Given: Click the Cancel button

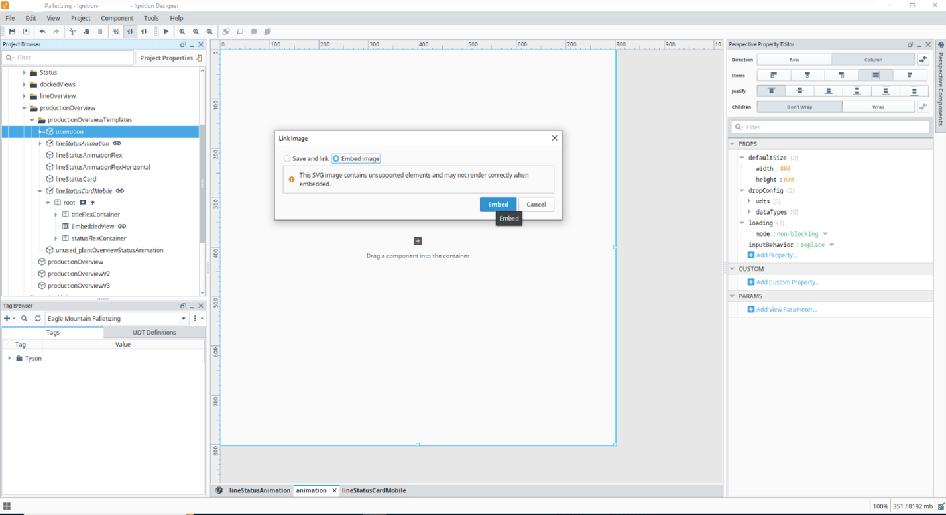Looking at the screenshot, I should (x=536, y=204).
